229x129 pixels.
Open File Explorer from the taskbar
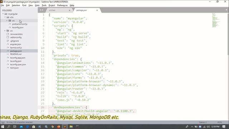pyautogui.click(x=71, y=126)
